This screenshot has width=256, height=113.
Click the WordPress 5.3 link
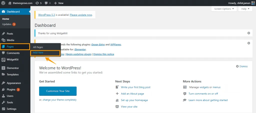click(46, 15)
